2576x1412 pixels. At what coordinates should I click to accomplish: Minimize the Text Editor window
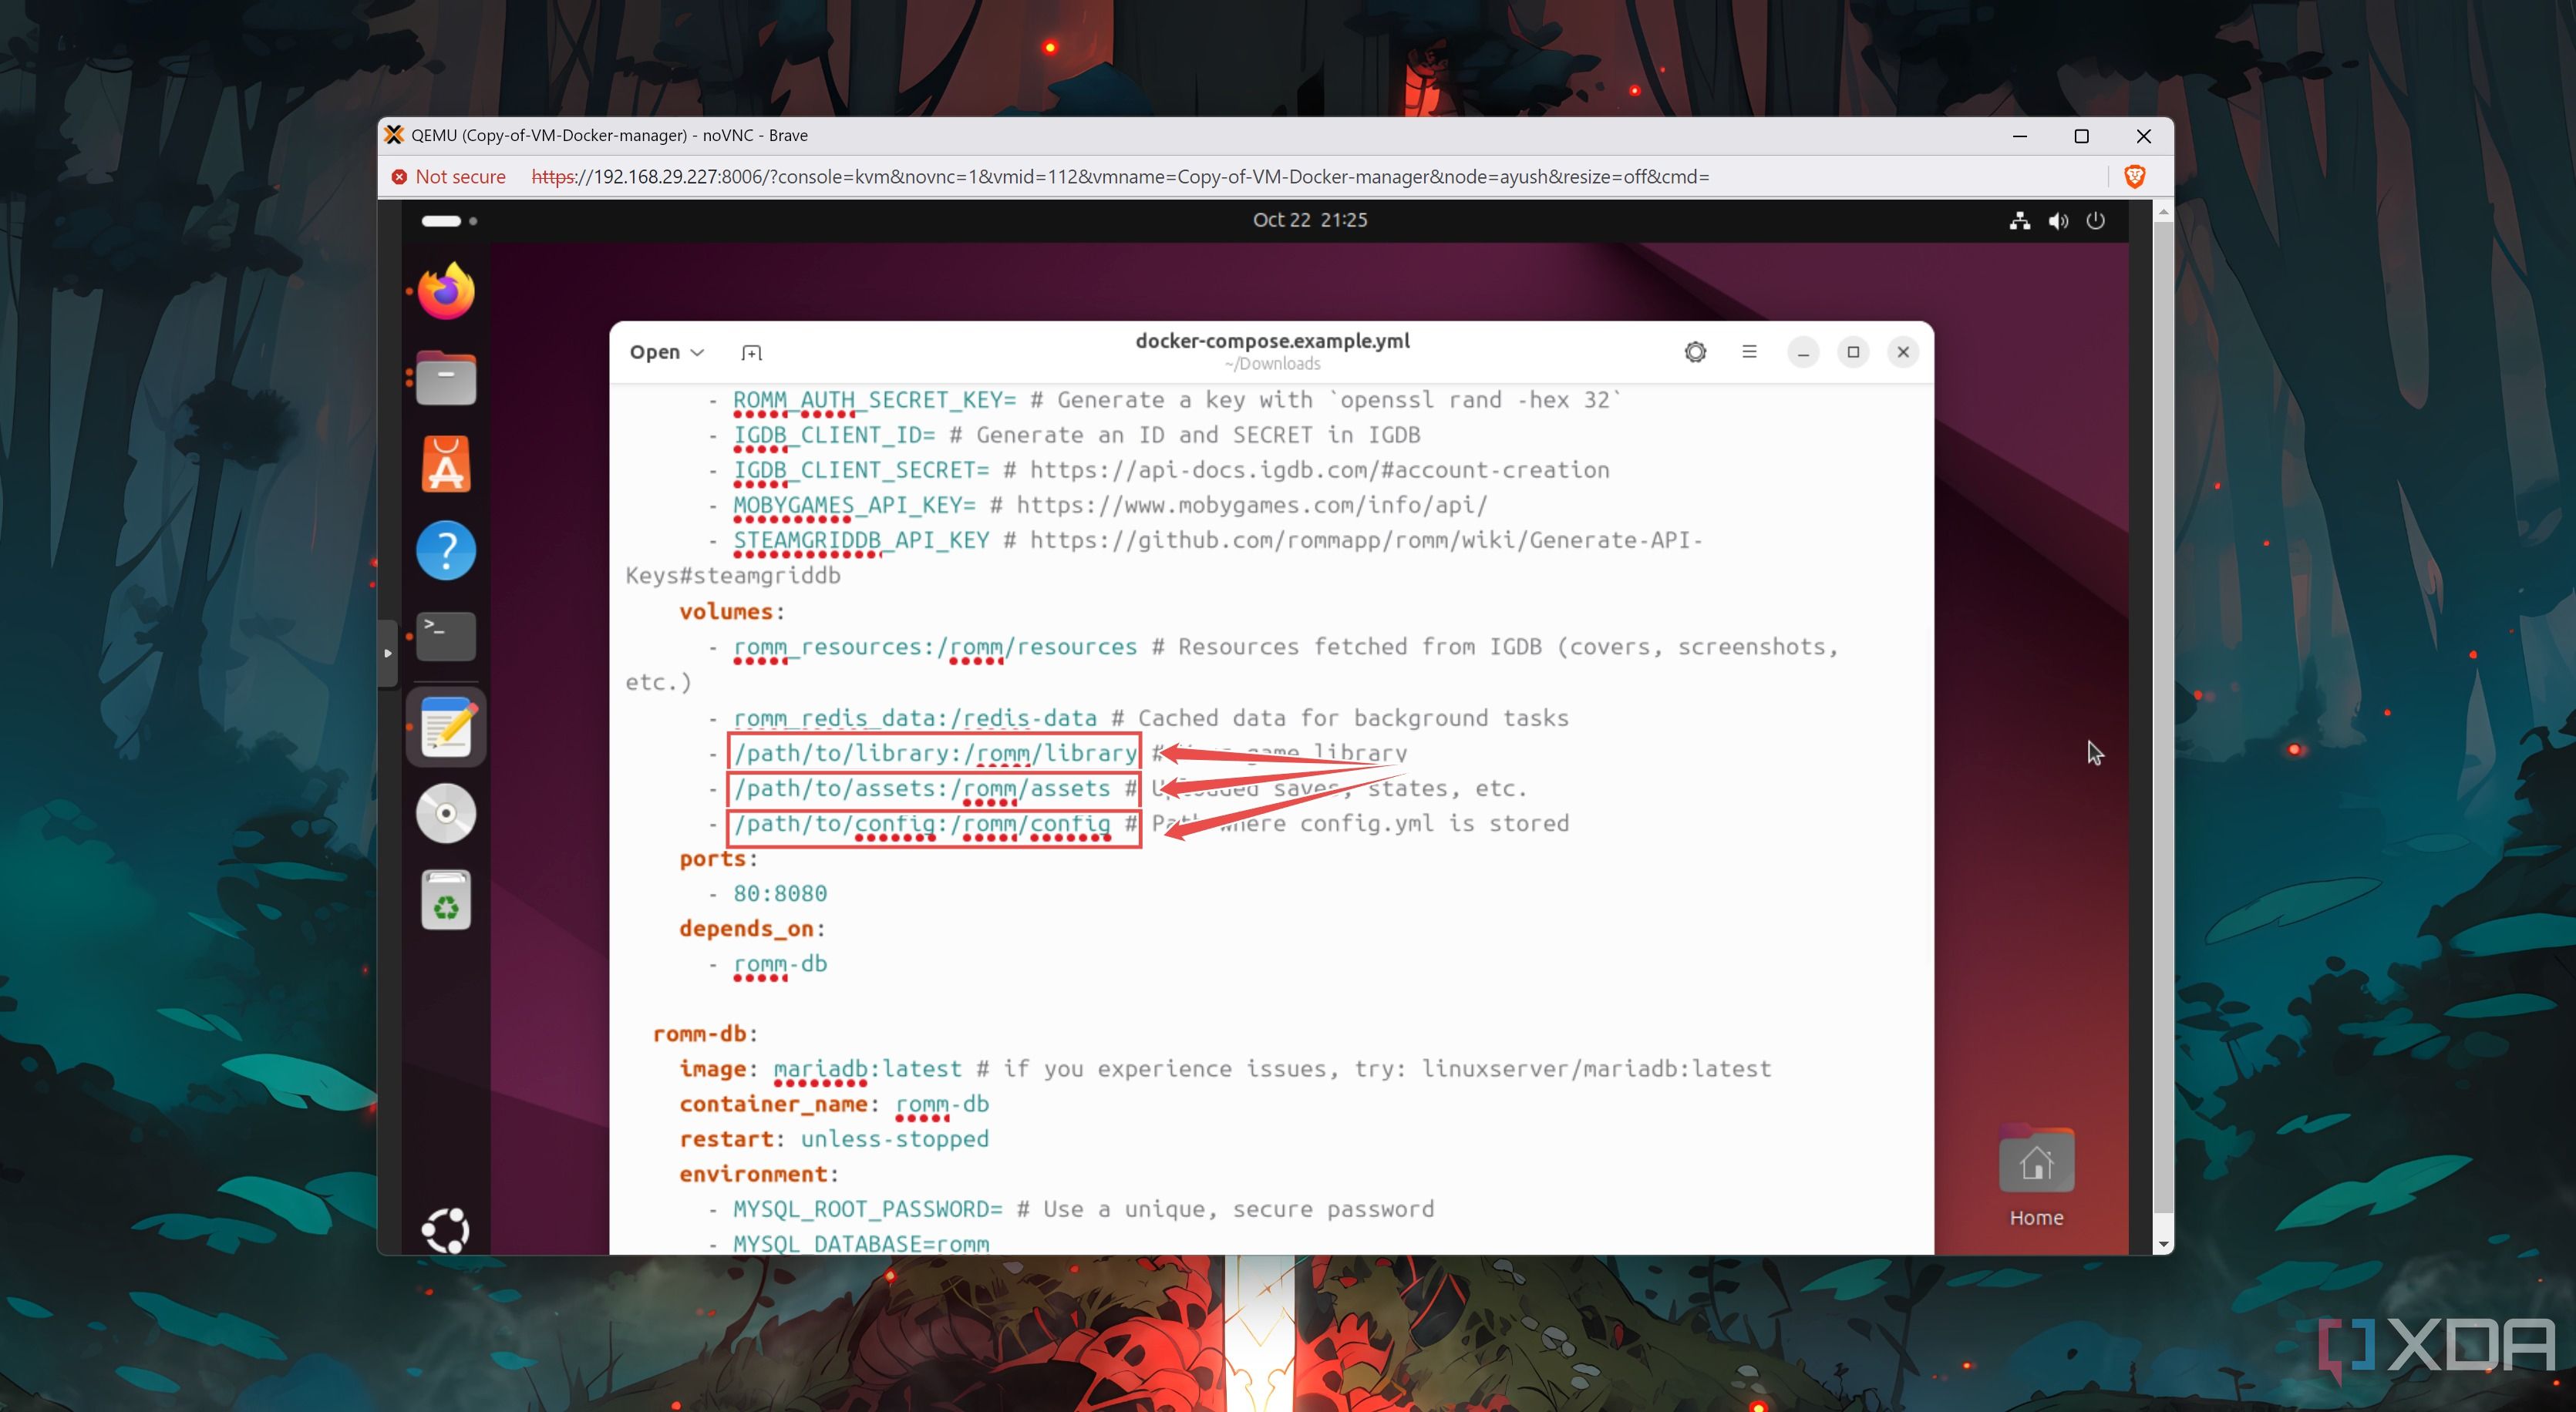pos(1803,351)
